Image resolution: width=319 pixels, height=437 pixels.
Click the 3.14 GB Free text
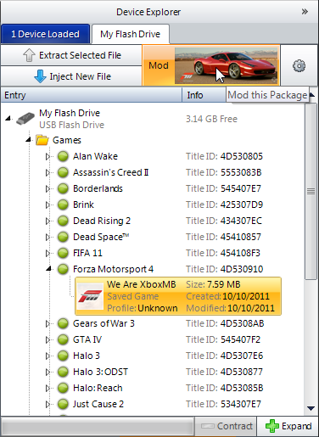click(211, 119)
